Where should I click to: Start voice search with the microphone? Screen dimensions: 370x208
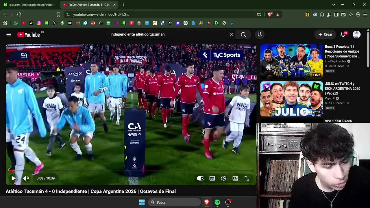tap(260, 34)
